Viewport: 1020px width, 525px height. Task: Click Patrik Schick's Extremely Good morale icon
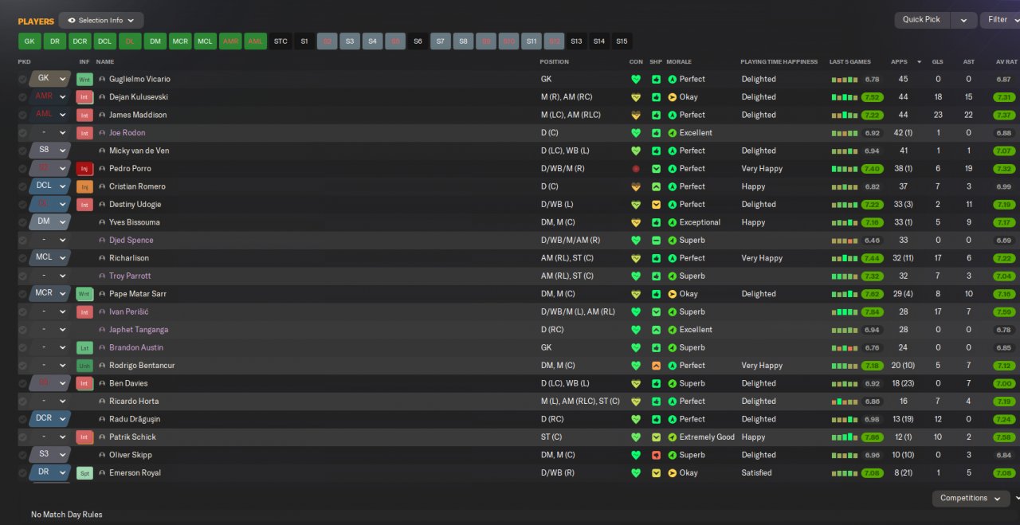pyautogui.click(x=672, y=437)
